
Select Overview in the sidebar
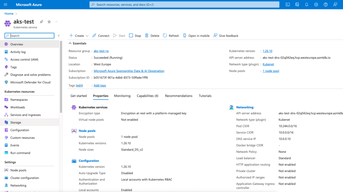(29, 44)
